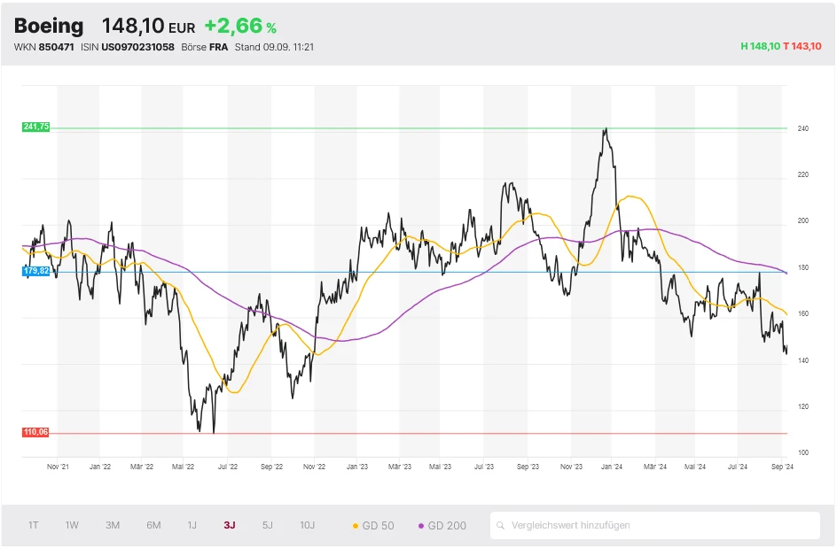Click the Börse FRA exchange label

click(x=204, y=47)
